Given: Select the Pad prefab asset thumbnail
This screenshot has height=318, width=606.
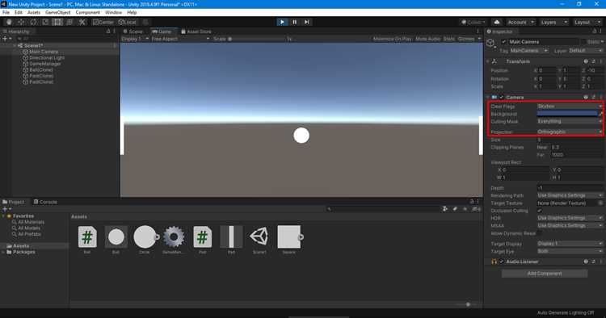Looking at the screenshot, I should click(x=231, y=237).
